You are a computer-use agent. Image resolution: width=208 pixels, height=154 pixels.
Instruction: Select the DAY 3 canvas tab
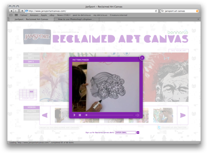click(x=32, y=61)
